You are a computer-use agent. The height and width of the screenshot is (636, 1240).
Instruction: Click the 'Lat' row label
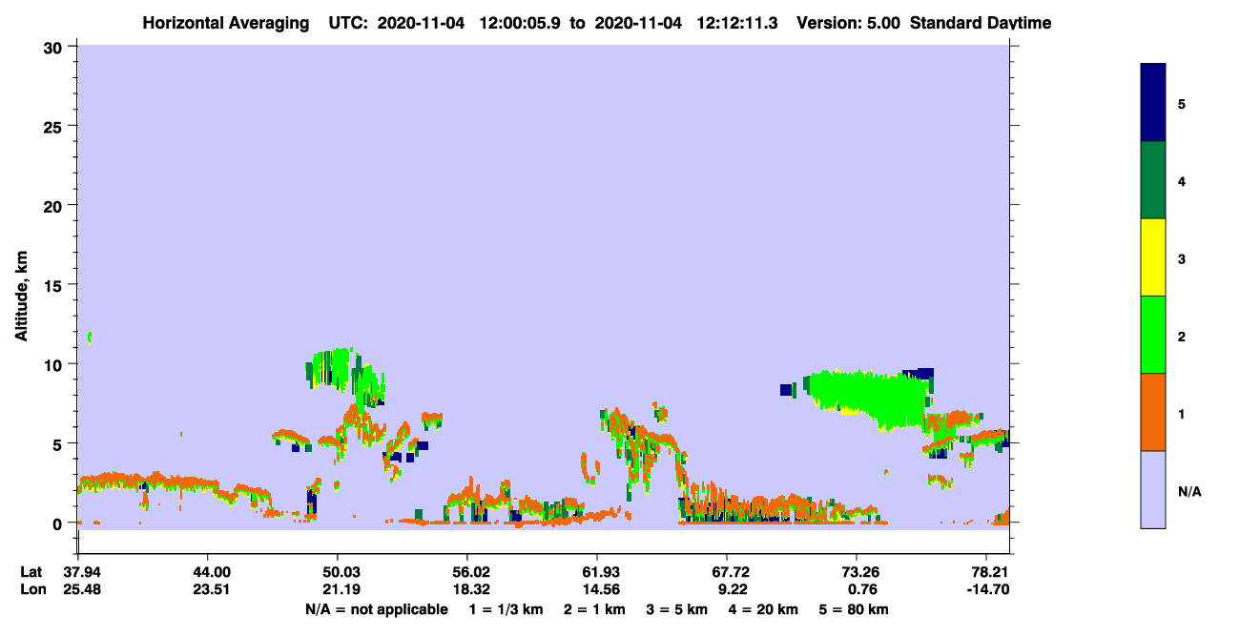(31, 572)
